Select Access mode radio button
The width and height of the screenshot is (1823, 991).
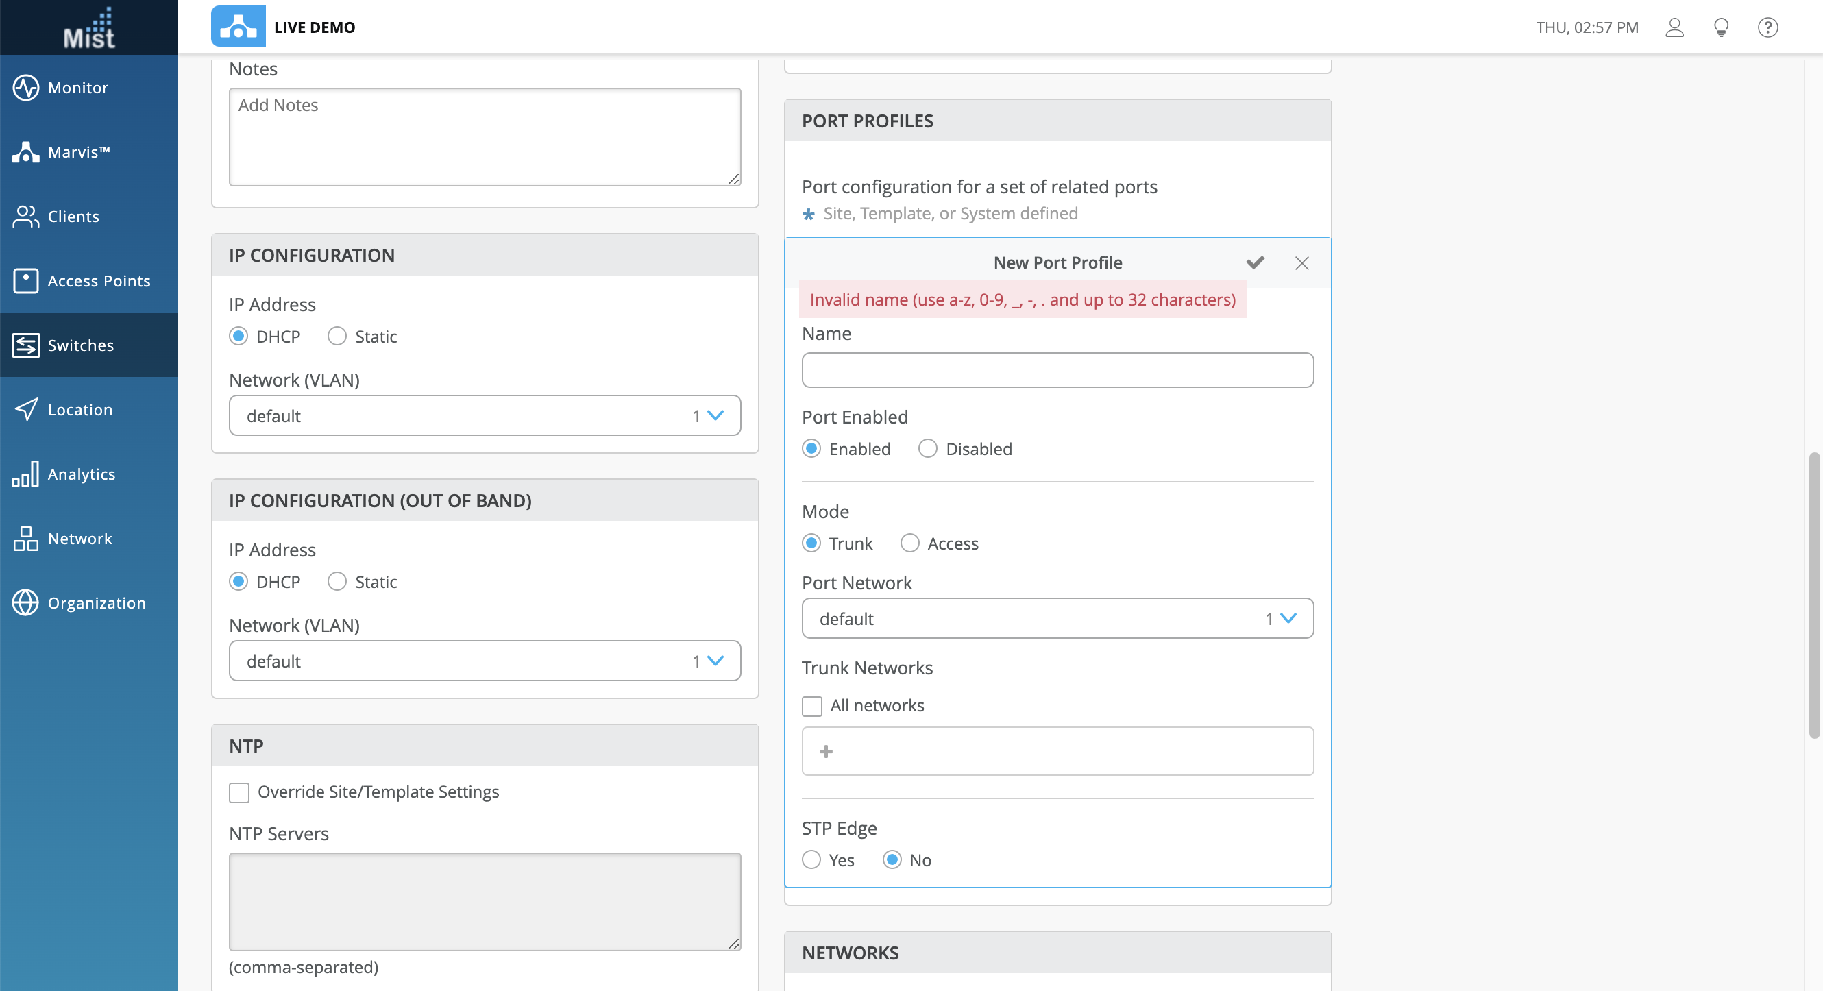[909, 543]
